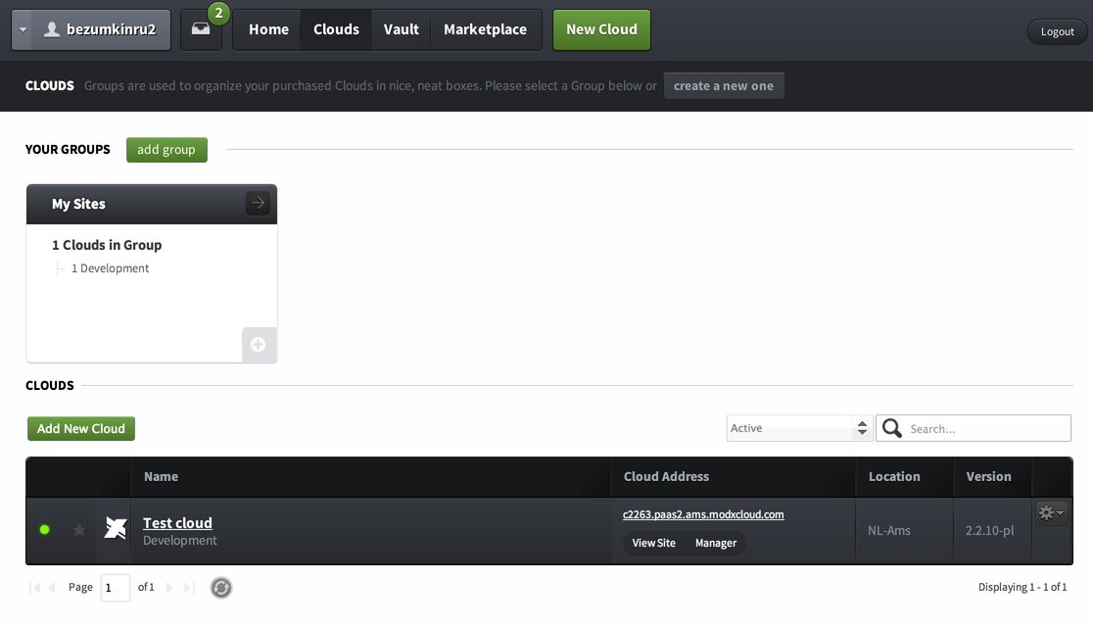Screen dimensions: 1093x627
Task: Click the search magnifier icon
Action: 892,428
